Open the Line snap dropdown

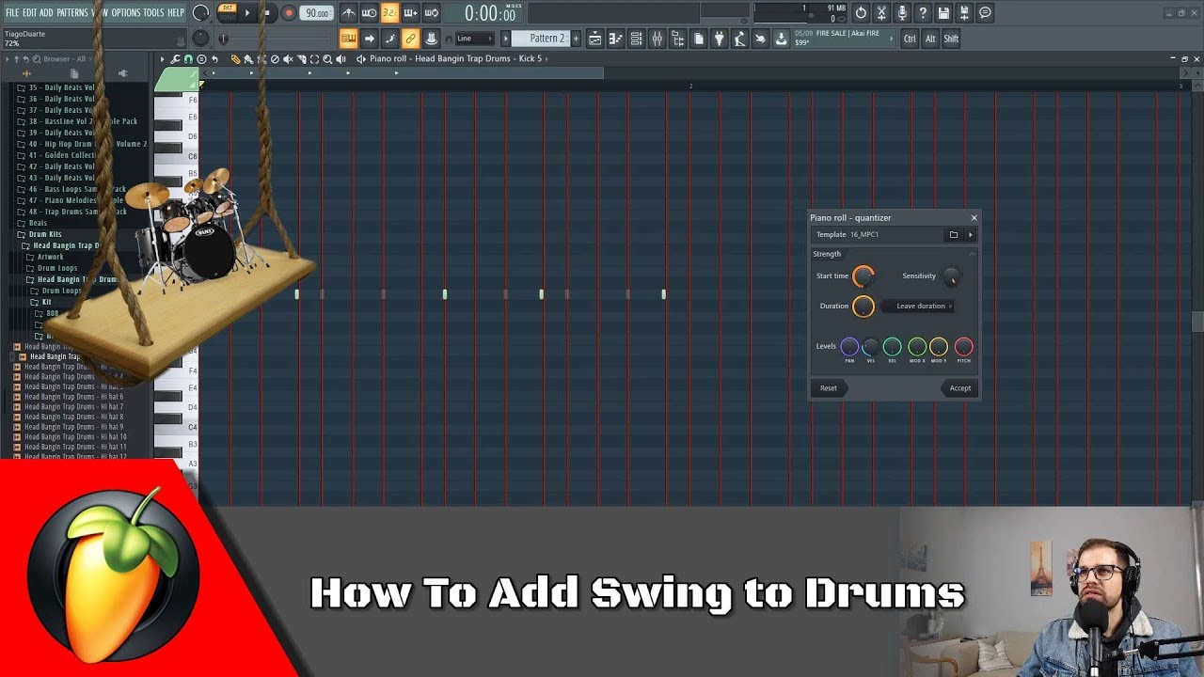tap(474, 39)
